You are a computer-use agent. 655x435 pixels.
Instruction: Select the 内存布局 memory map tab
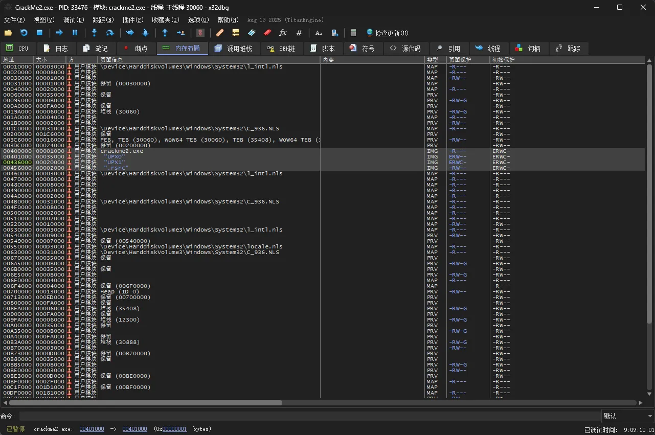point(182,49)
